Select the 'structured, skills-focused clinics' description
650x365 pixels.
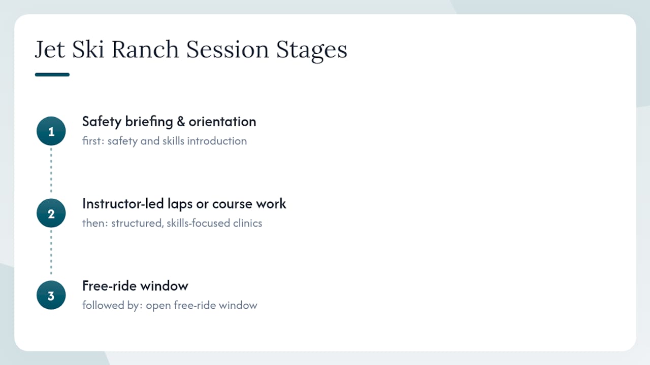(187, 223)
